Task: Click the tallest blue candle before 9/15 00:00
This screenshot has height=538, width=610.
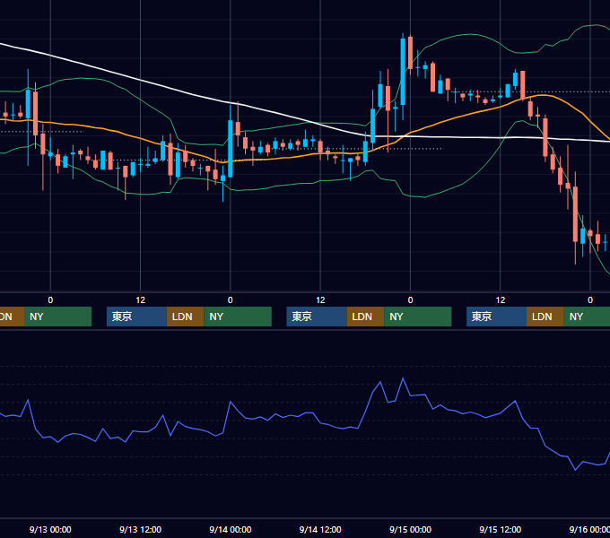Action: pos(403,72)
